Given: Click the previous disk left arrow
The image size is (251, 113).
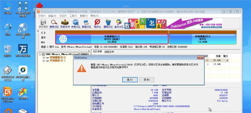Looking at the screenshot, I should (42, 33).
